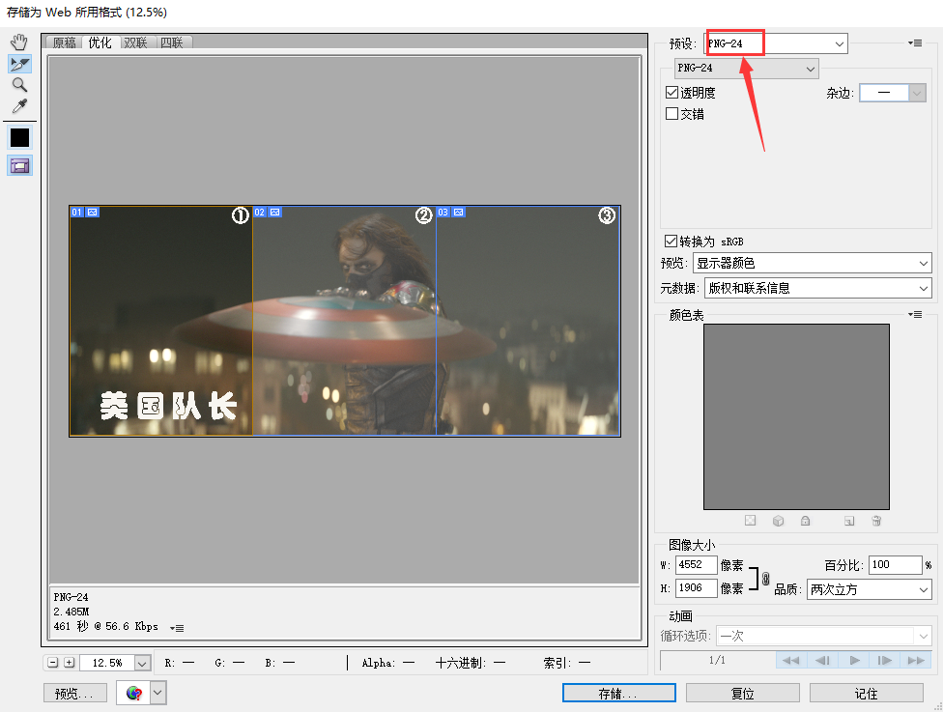The image size is (943, 712).
Task: Click the browser preview icon
Action: 133,693
